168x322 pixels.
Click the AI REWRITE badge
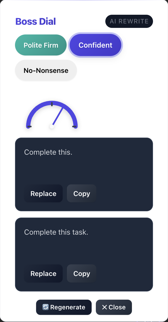(x=129, y=21)
